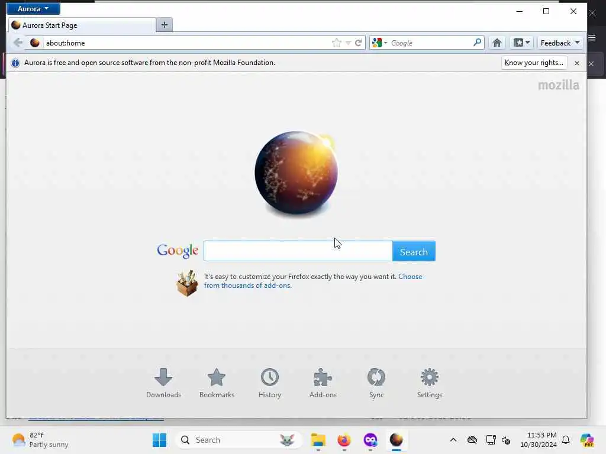The height and width of the screenshot is (454, 606).
Task: Open Bookmarks from the start page
Action: pyautogui.click(x=217, y=383)
